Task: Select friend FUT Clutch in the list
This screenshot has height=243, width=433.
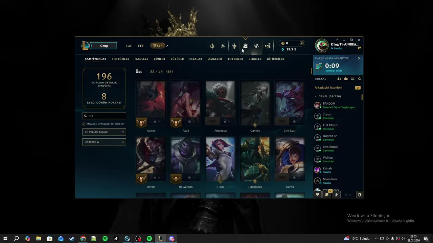Action: (x=337, y=127)
